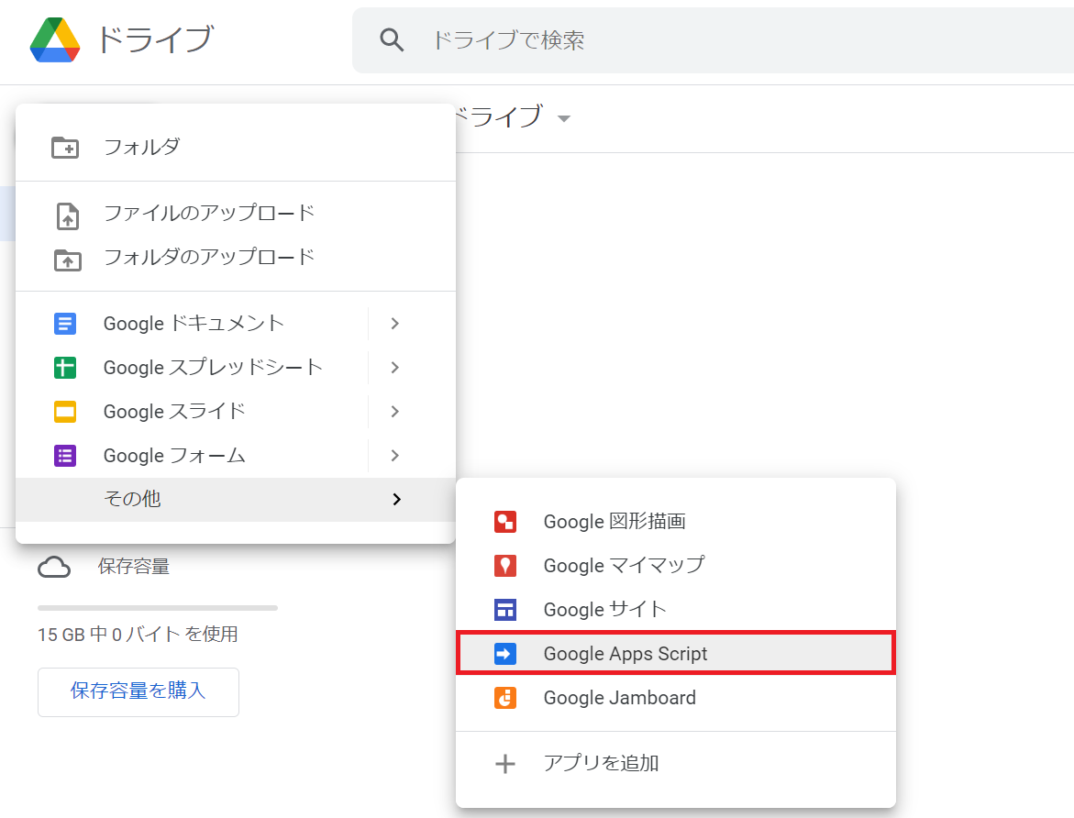Screen dimensions: 1074x818
Task: Click 15 GB 中 0 バイト を使用 text
Action: click(138, 635)
